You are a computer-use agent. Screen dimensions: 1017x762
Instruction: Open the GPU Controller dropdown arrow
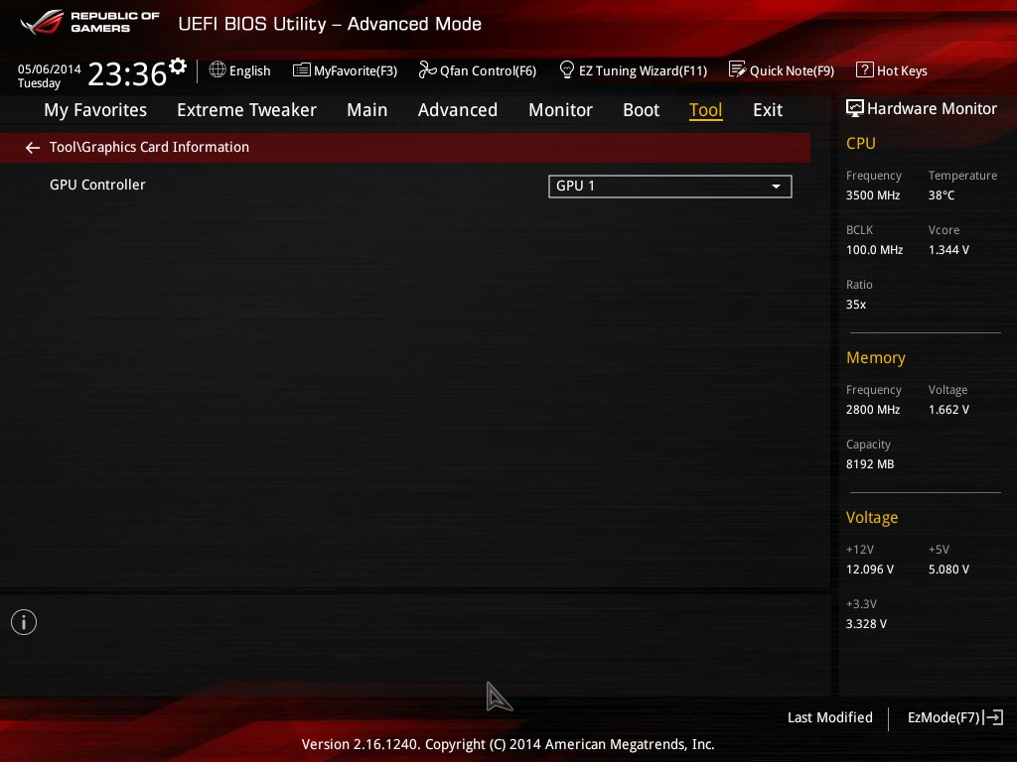click(776, 187)
